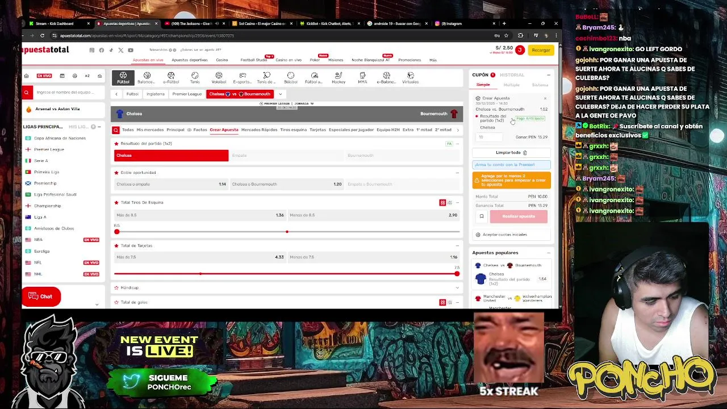Screen dimensions: 727x409
Task: Select Más de 8.5 corners 1.36
Action: click(200, 215)
